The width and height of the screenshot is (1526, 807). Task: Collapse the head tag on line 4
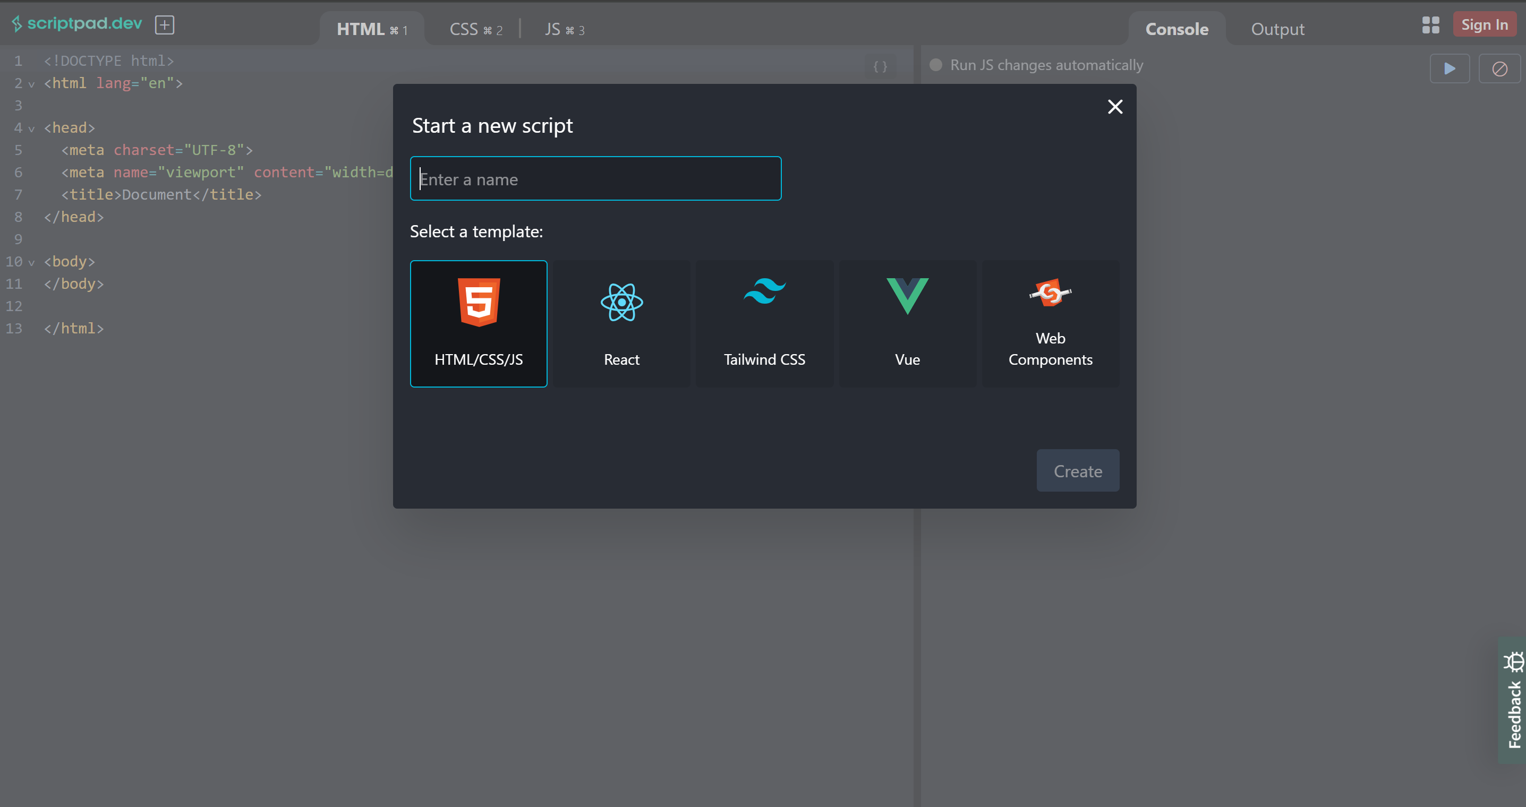(31, 128)
